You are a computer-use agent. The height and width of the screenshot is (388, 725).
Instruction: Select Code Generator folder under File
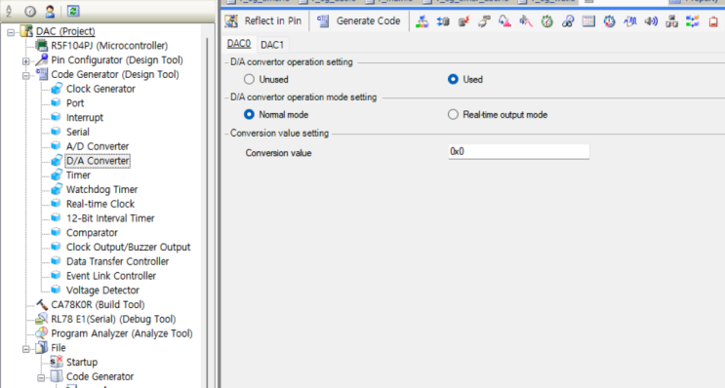pyautogui.click(x=100, y=376)
